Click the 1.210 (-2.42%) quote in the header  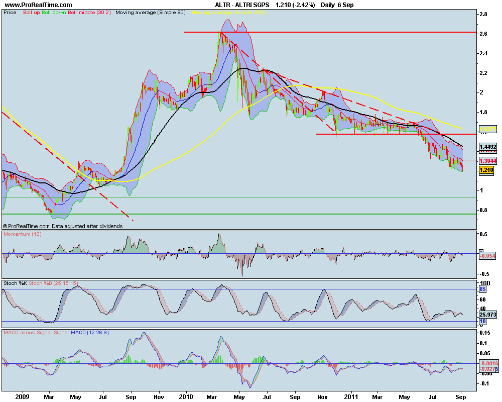pyautogui.click(x=295, y=5)
